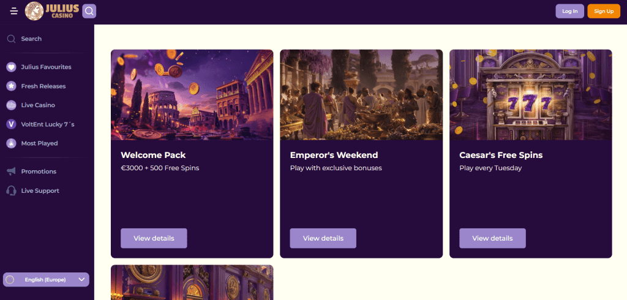This screenshot has height=300, width=627.
Task: Select Fresh Releases in the sidebar
Action: pyautogui.click(x=43, y=86)
